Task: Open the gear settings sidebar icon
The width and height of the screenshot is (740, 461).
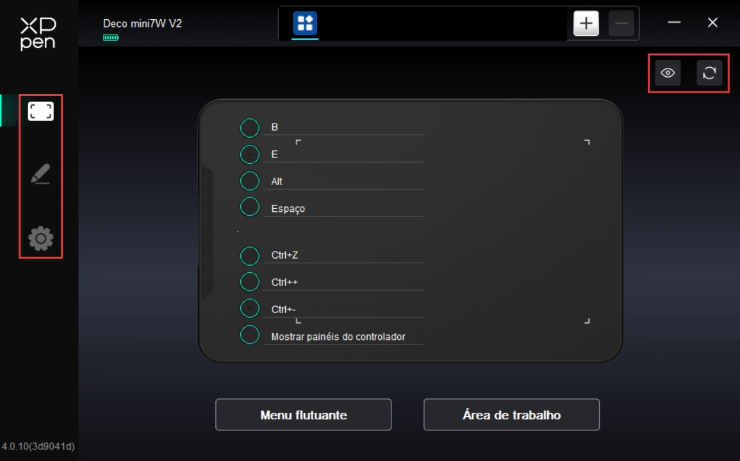Action: click(x=40, y=239)
